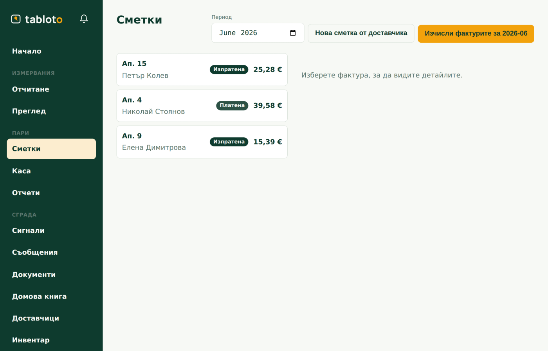Select the June 2026 period field
This screenshot has height=351, width=548.
tap(258, 33)
